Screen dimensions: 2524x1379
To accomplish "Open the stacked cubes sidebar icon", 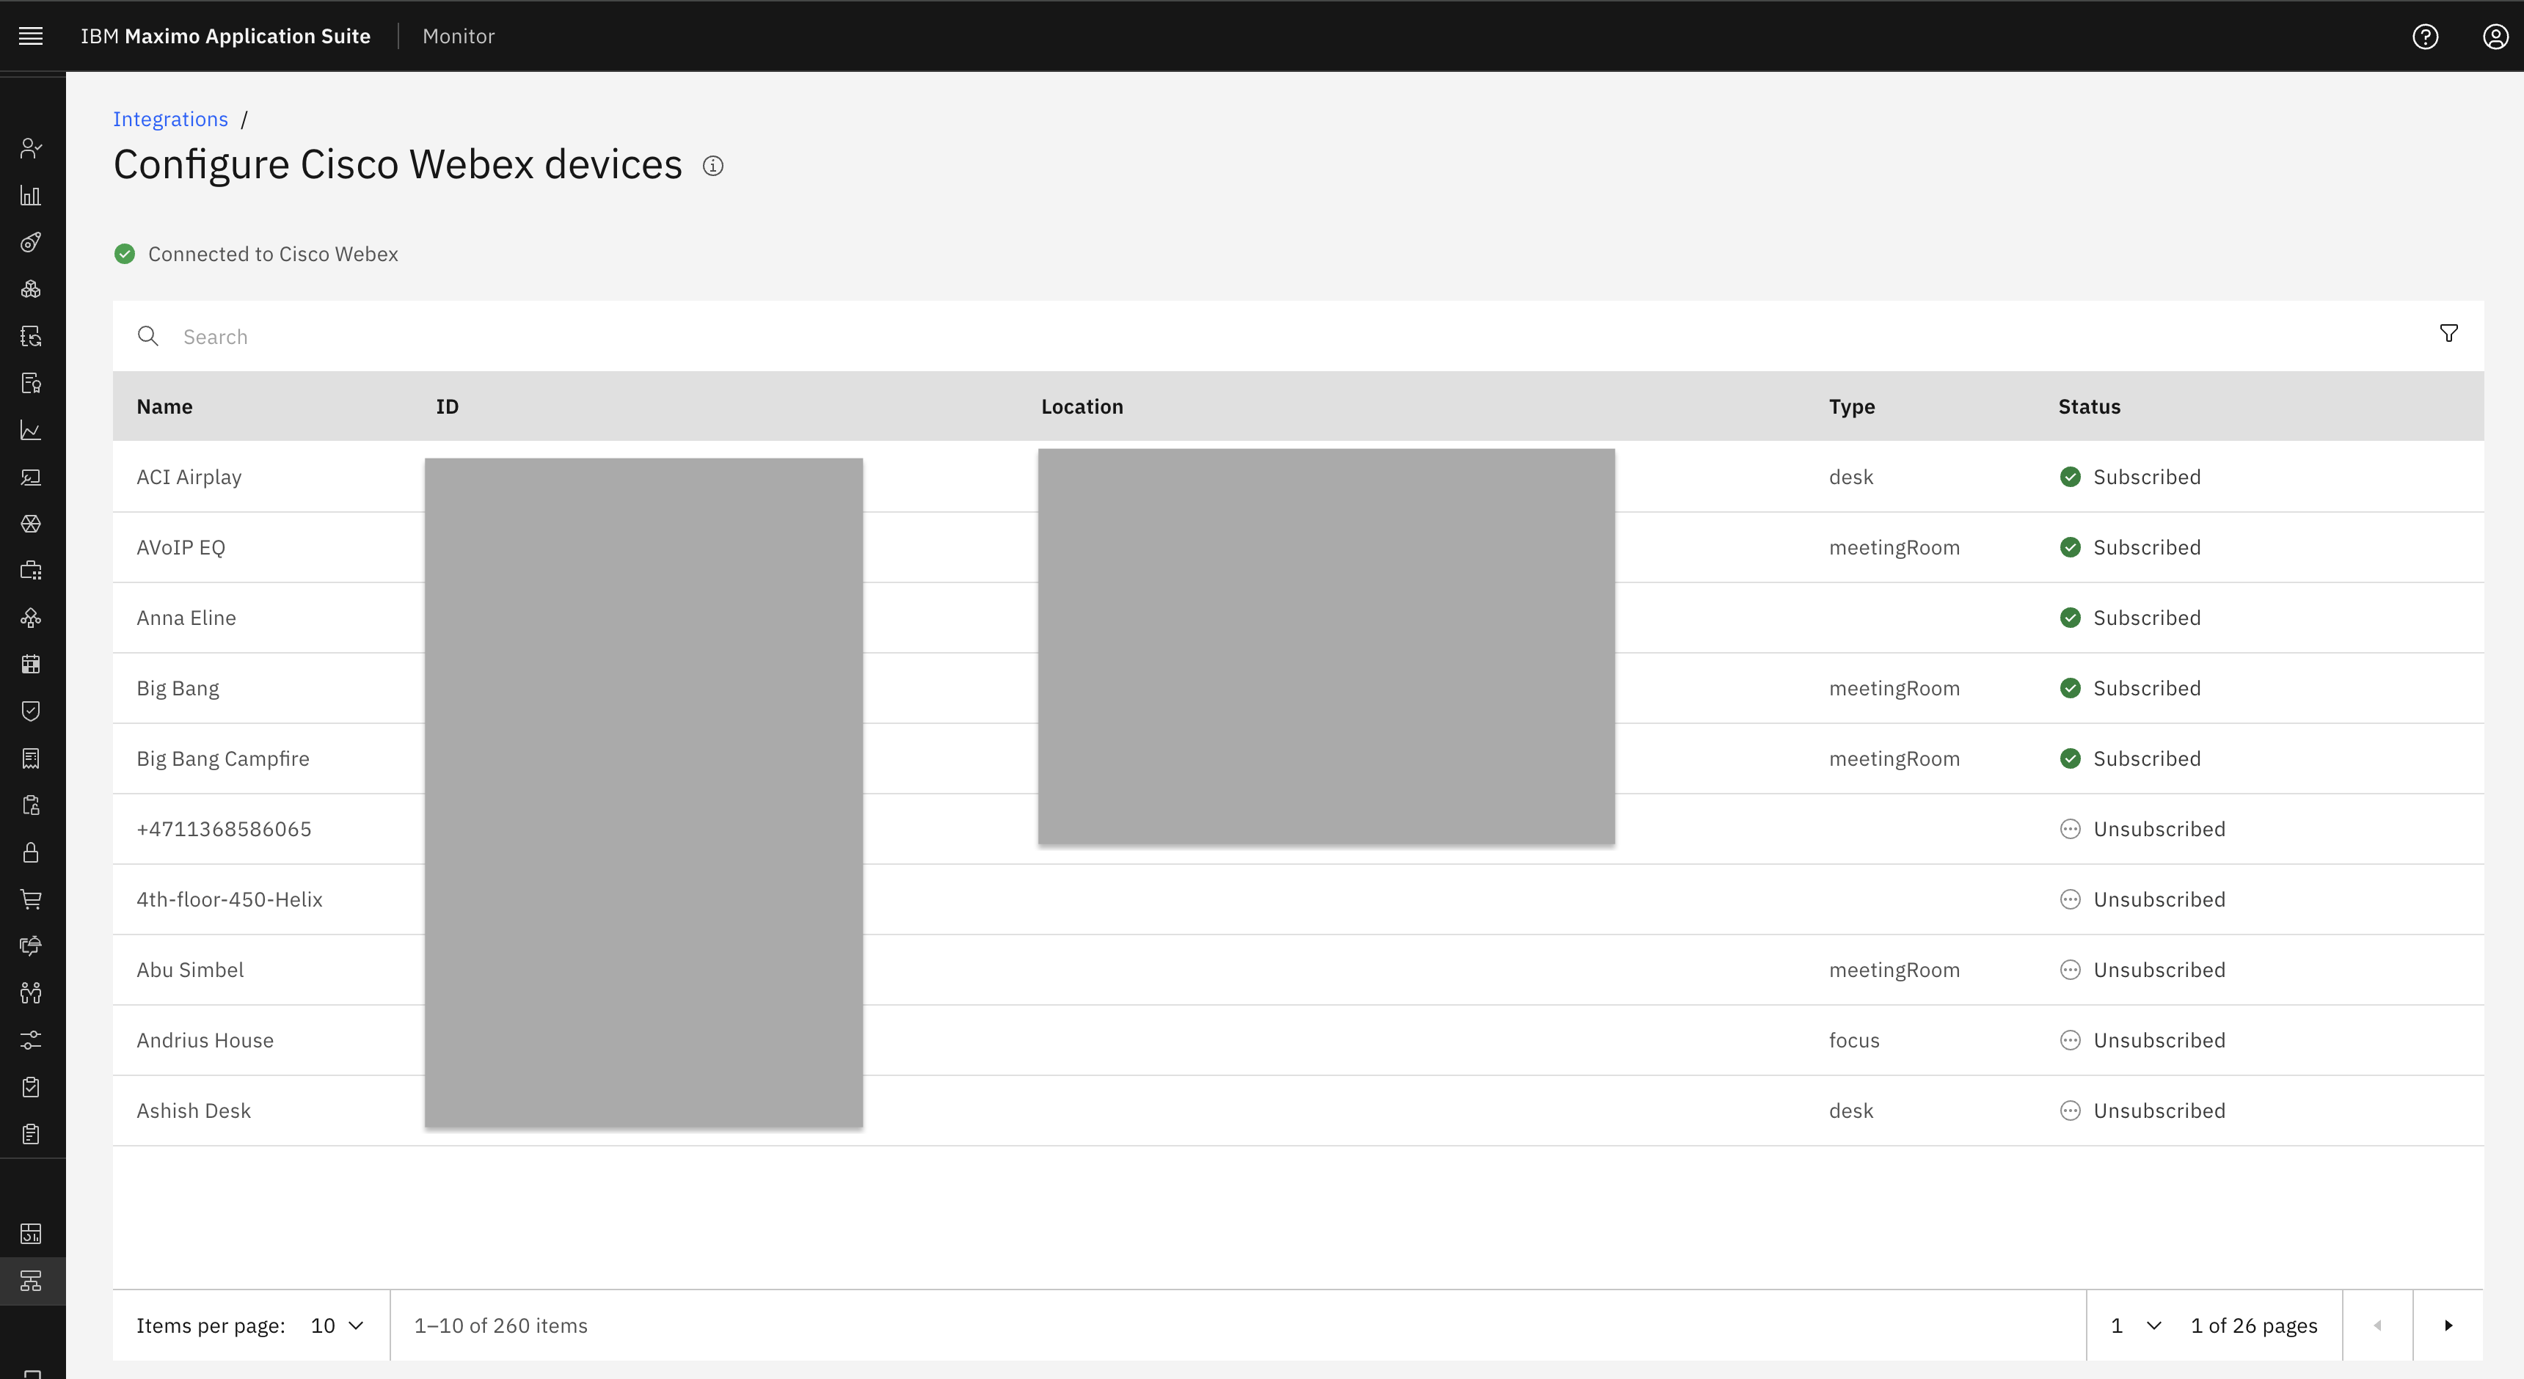I will tap(32, 289).
